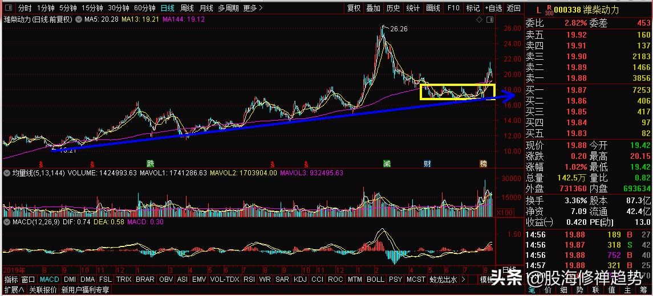Select the RSI indicator tab
Image resolution: width=653 pixels, height=296 pixels.
pyautogui.click(x=249, y=279)
